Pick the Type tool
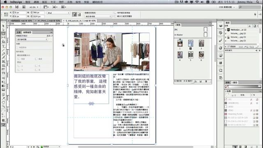This screenshot has height=148, width=263. coord(3,46)
